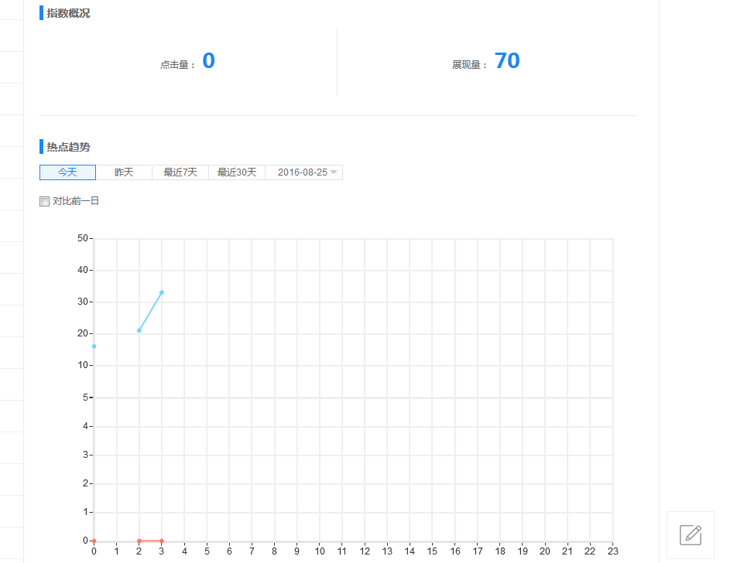Image resolution: width=744 pixels, height=563 pixels.
Task: Click the blue data point at hour 0
Action: point(94,346)
